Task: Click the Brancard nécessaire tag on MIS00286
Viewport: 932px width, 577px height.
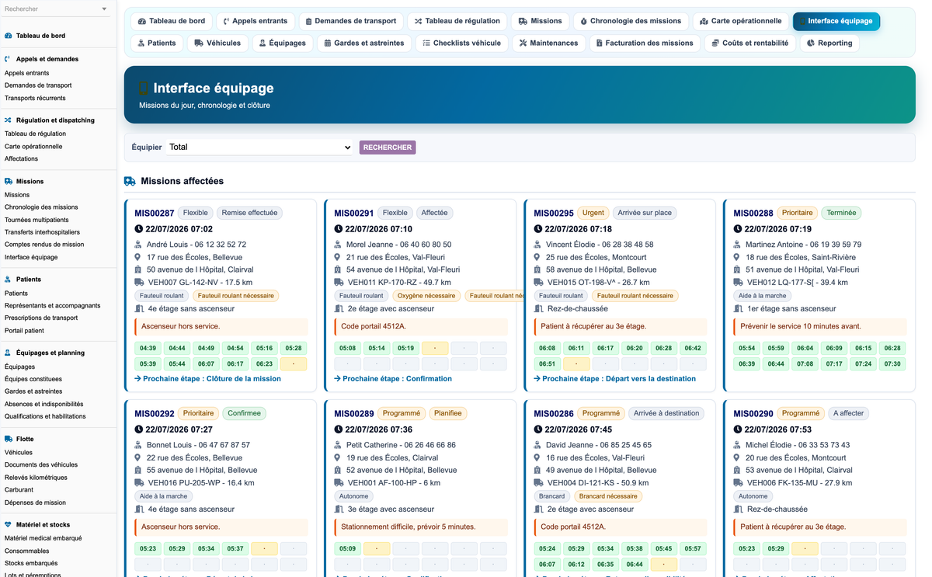Action: coord(608,496)
